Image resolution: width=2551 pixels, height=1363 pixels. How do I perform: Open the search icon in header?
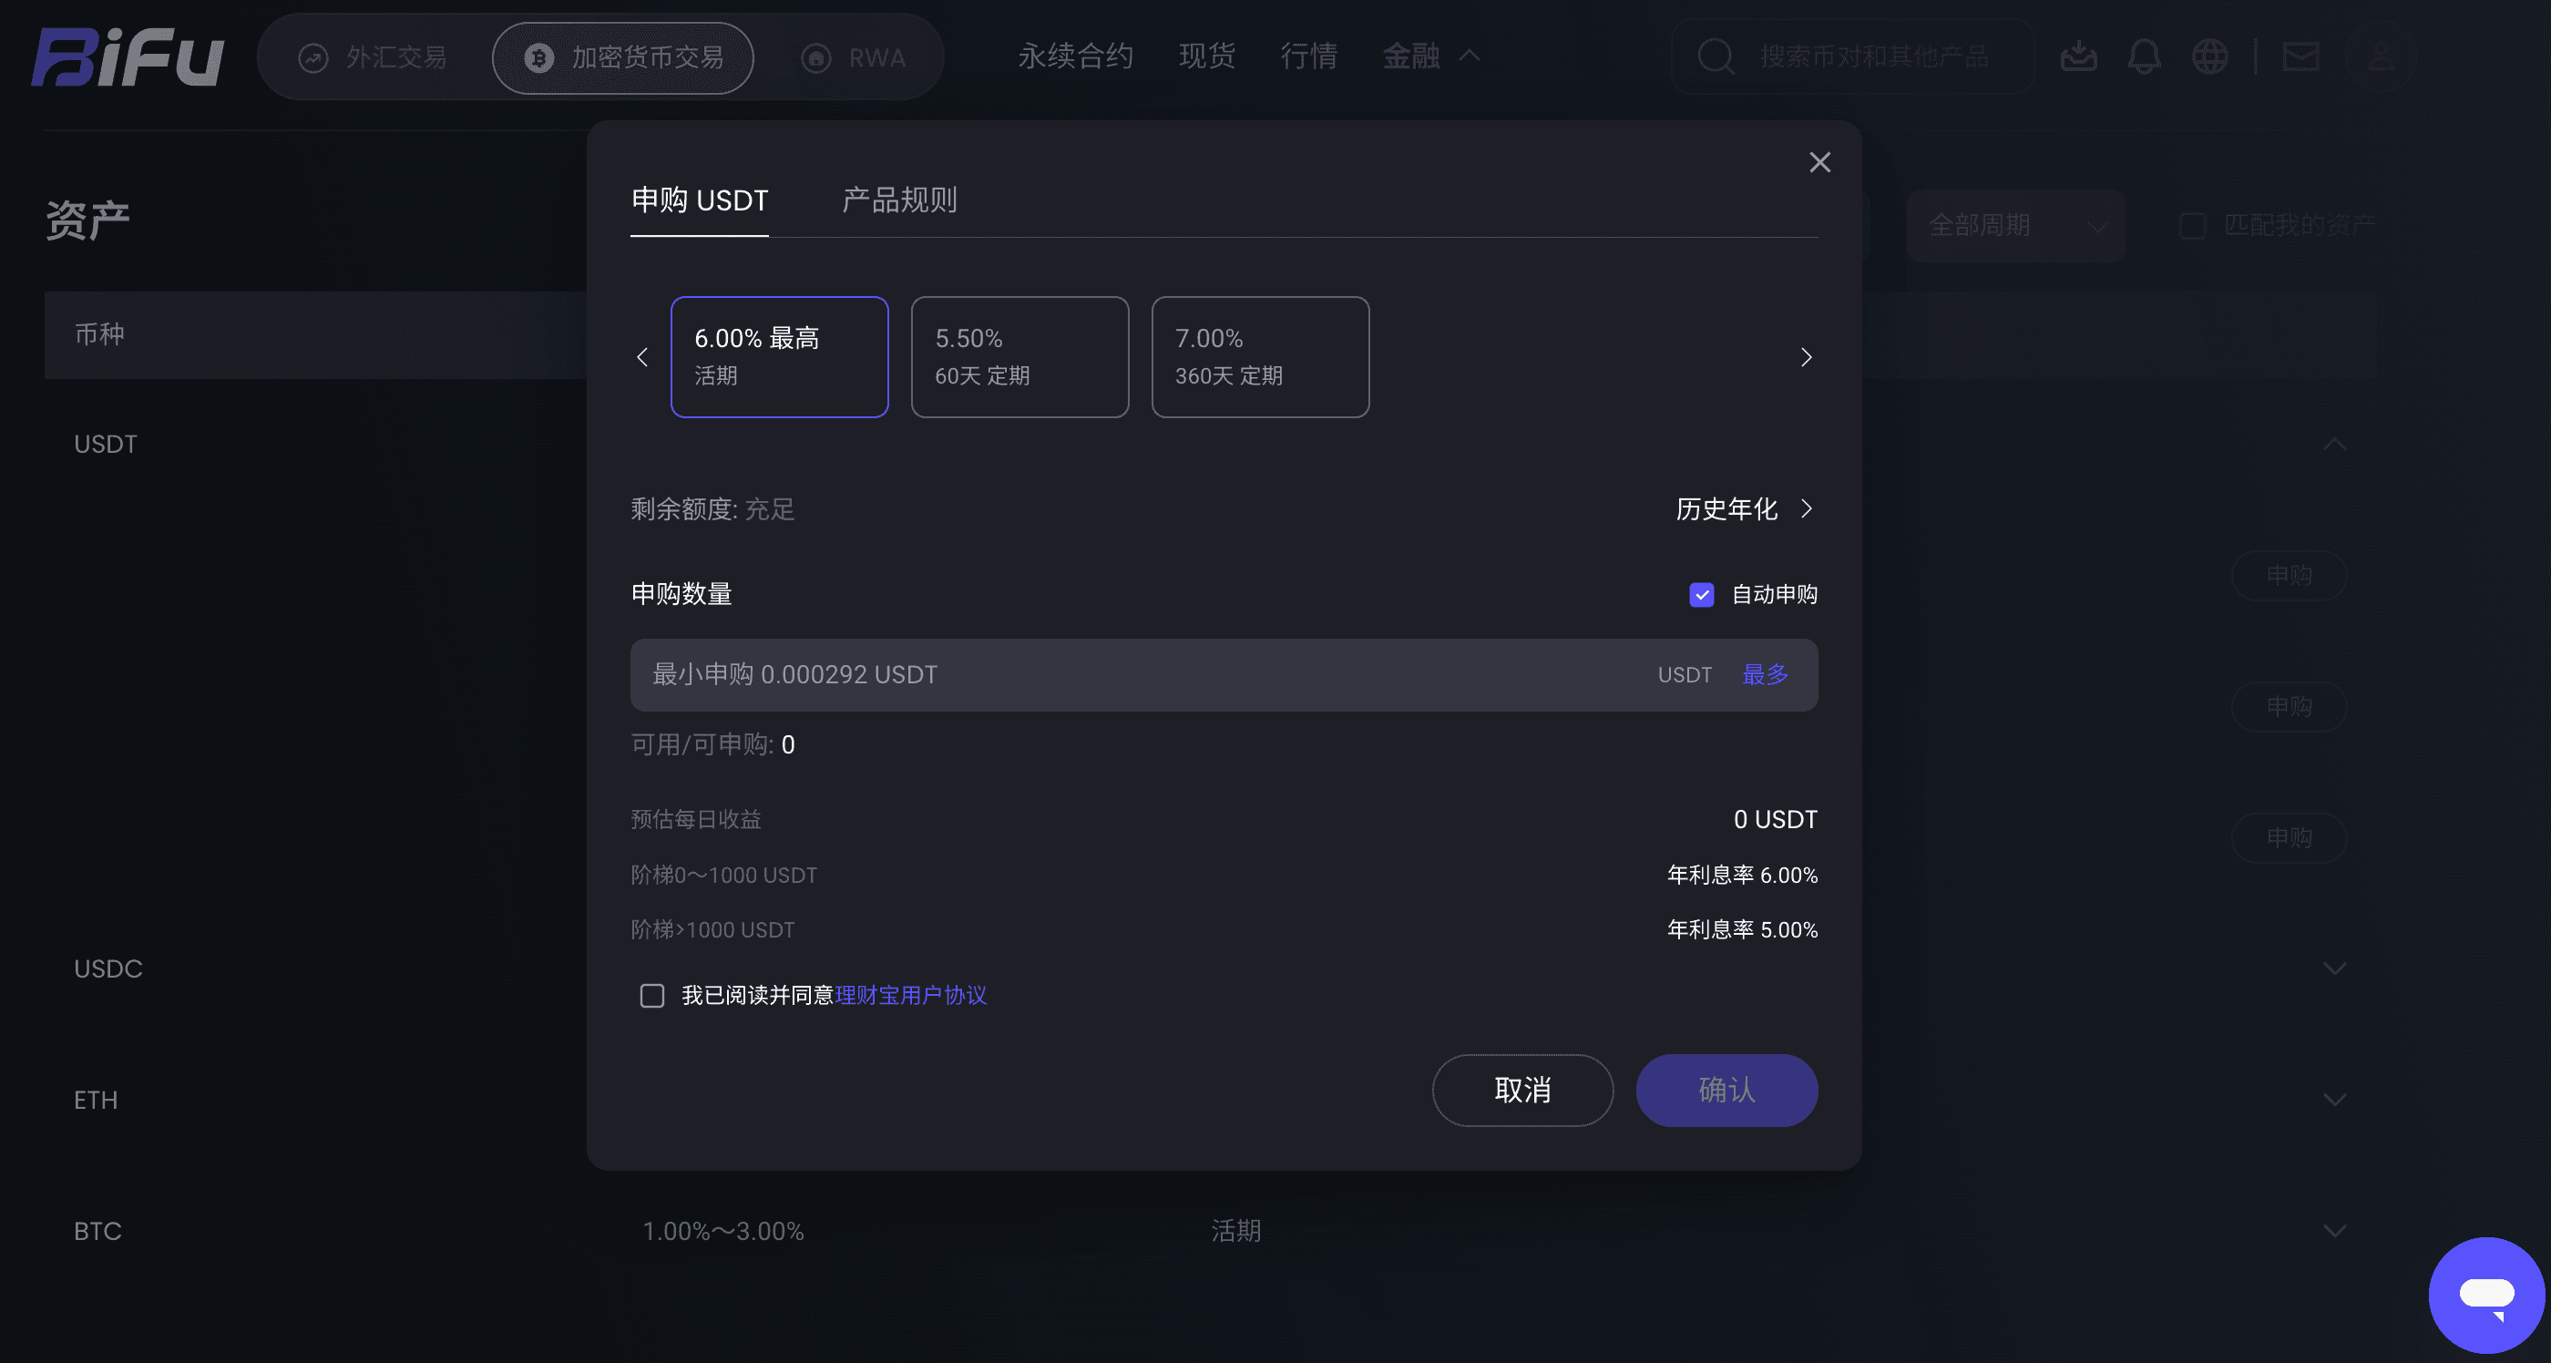point(1715,56)
